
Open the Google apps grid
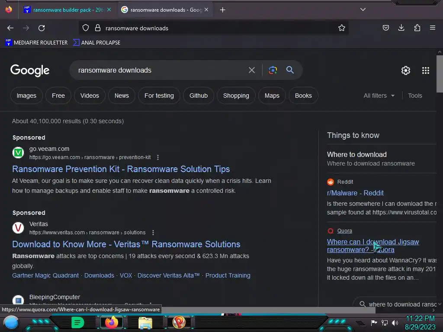click(x=426, y=70)
